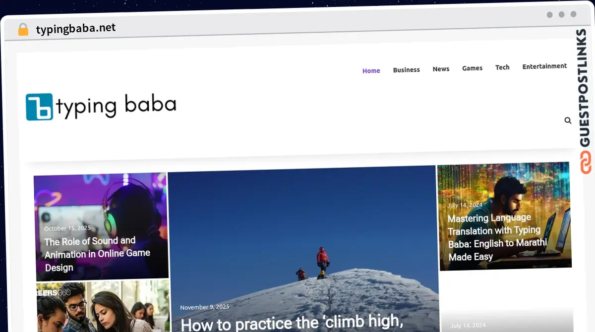
Task: Open the Home menu item
Action: 371,71
